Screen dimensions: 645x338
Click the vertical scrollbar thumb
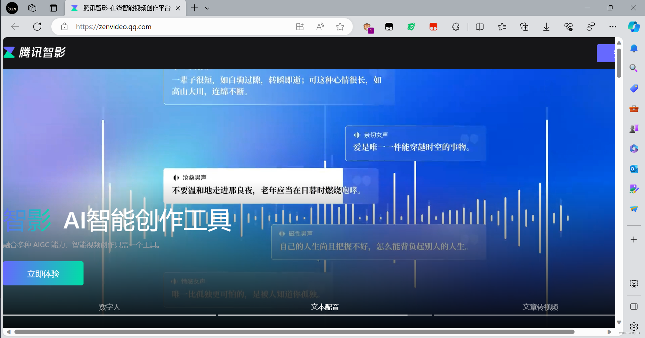pyautogui.click(x=619, y=63)
